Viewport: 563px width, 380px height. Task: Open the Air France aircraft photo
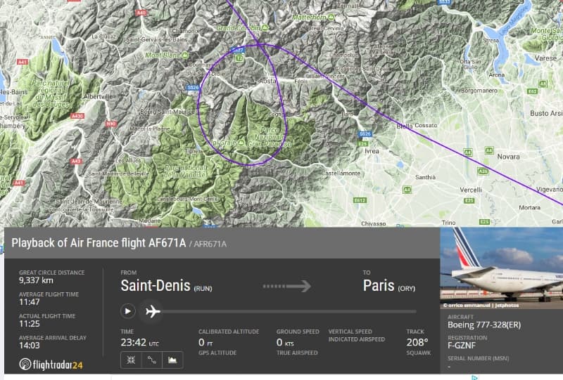pos(501,265)
